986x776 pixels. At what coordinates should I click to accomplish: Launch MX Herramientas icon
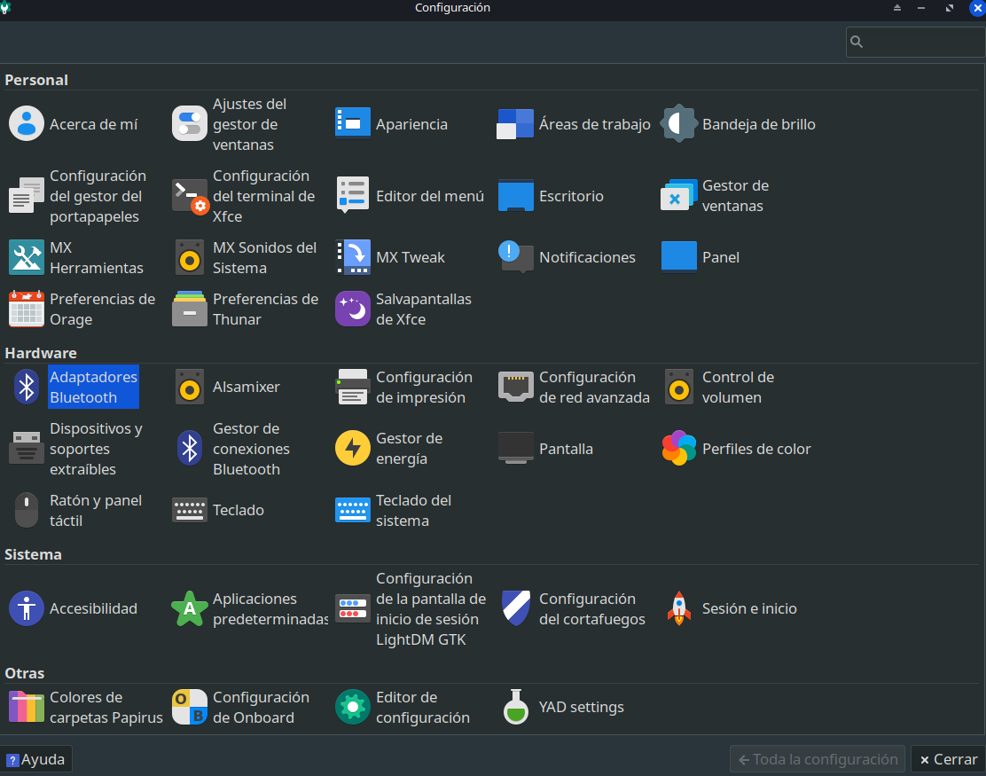(27, 257)
